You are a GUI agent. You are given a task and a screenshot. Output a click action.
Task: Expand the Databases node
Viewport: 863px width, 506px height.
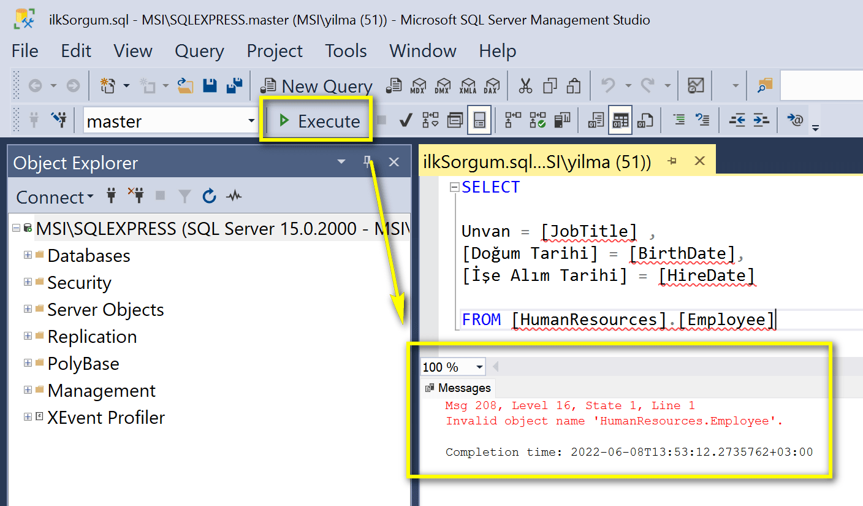pyautogui.click(x=28, y=255)
